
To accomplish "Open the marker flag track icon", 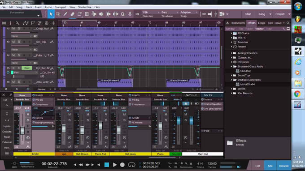I will 33,23.
